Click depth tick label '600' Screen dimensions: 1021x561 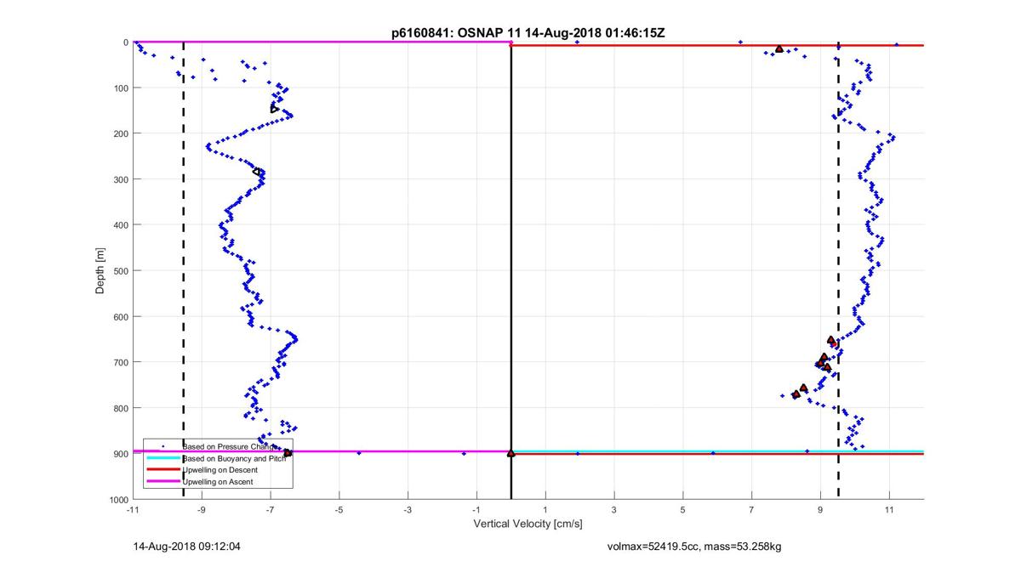point(120,316)
